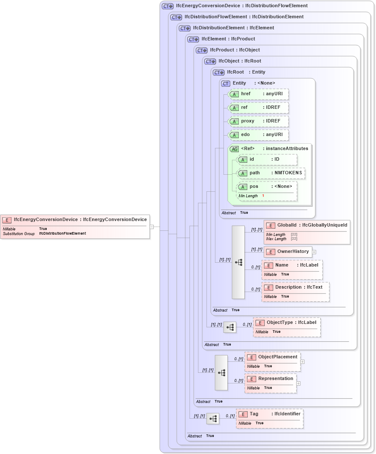Click the E icon on the left IfcEnergyConversionDevice box
The height and width of the screenshot is (454, 376).
[x=6, y=220]
